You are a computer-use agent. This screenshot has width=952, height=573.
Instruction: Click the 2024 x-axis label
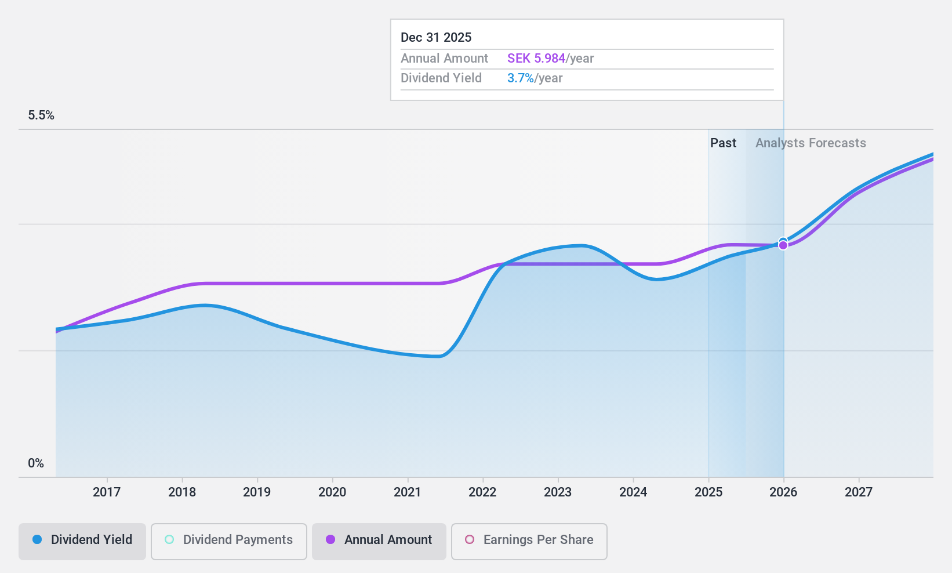point(633,492)
